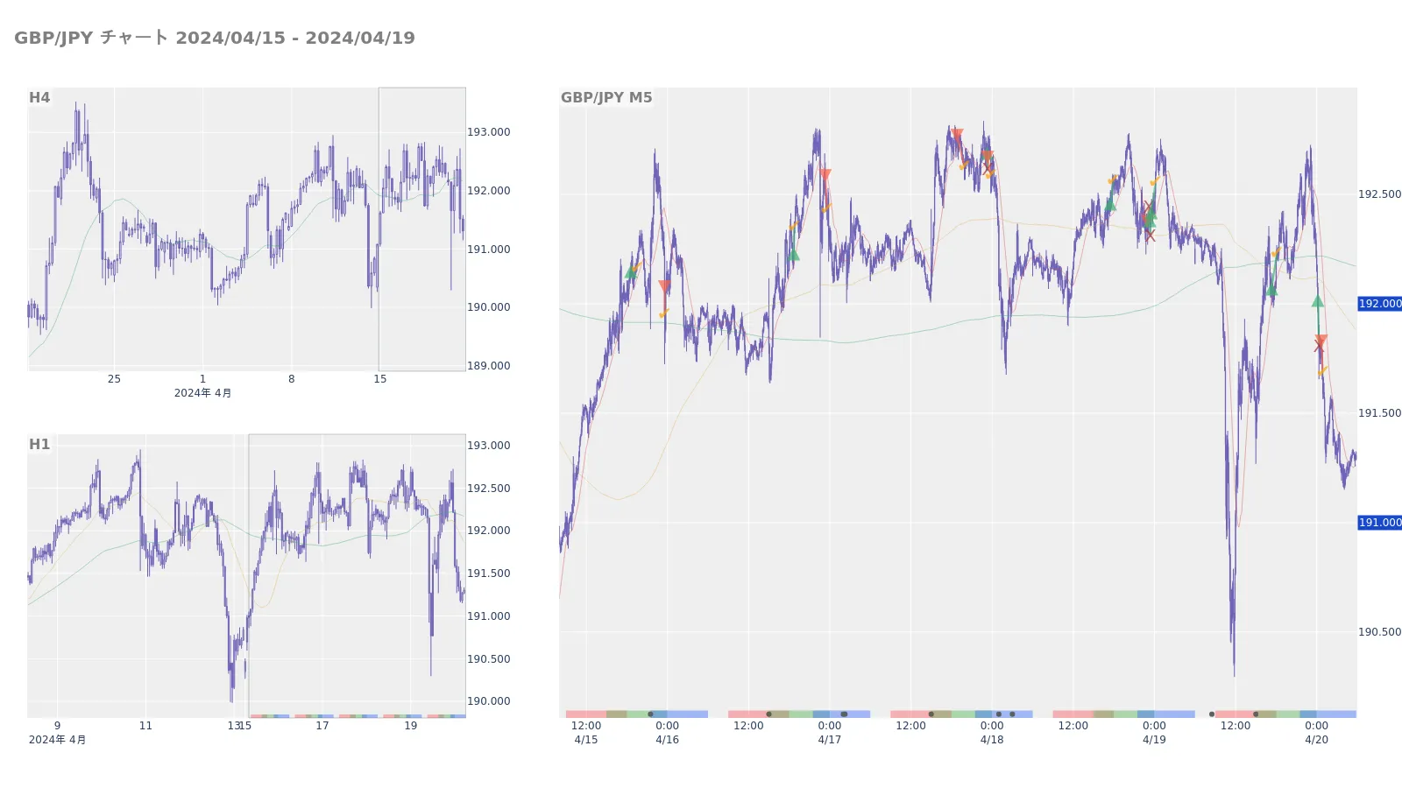Click the lone dark dot left of the 4/19 session bar

pyautogui.click(x=1212, y=714)
